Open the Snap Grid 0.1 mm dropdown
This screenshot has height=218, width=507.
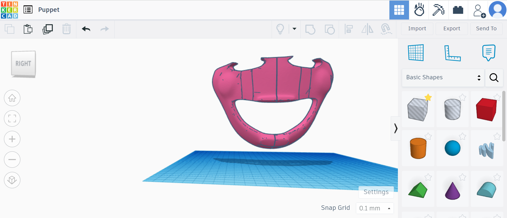click(375, 208)
